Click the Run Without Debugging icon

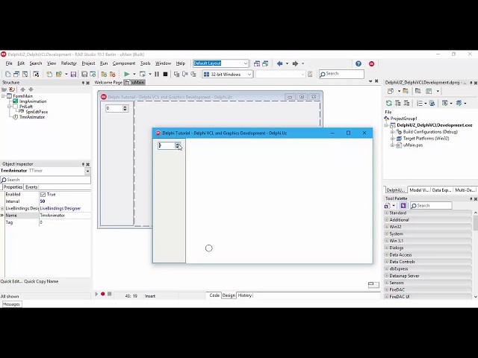pos(143,74)
